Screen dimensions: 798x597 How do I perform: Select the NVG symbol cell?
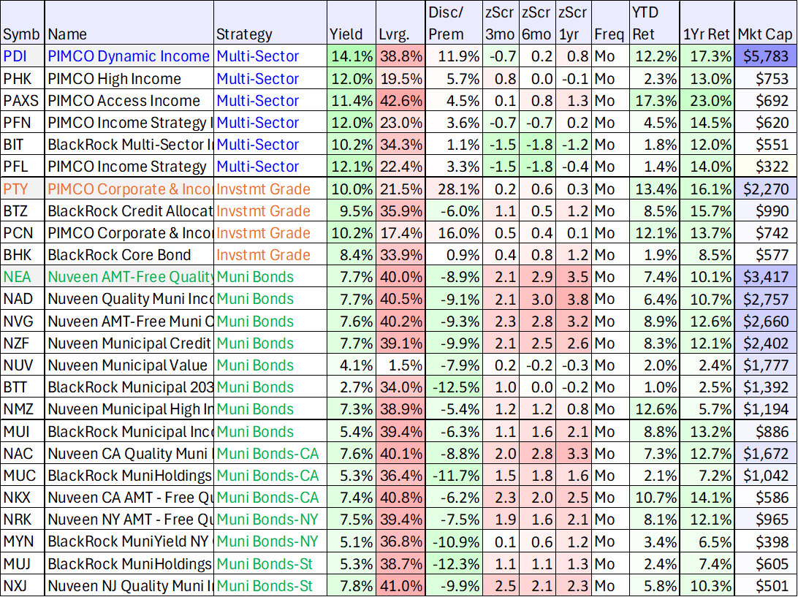pos(23,321)
